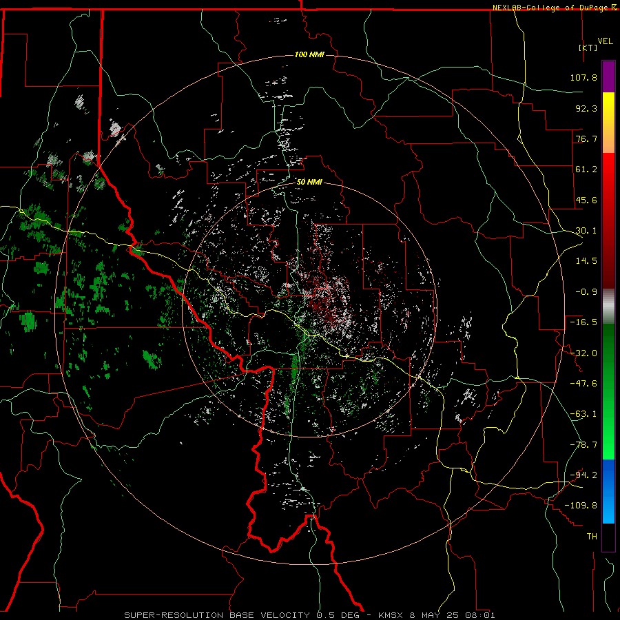620x620 pixels.
Task: Click the -78.7 velocity scale value
Action: tap(583, 445)
